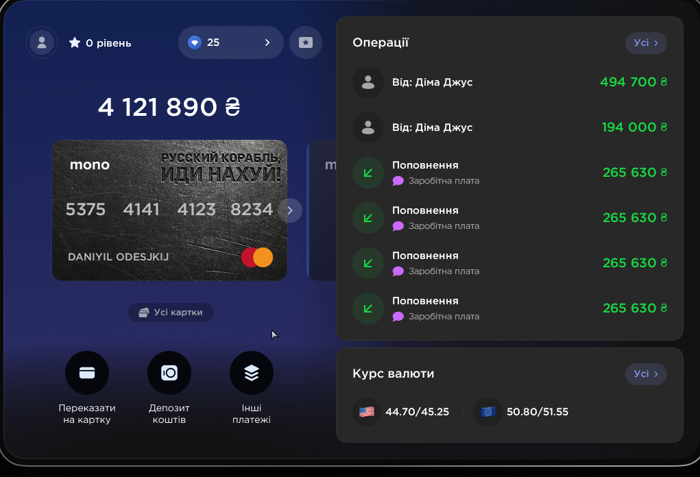Click the purple comment bubble in the last Поповнення
The width and height of the screenshot is (700, 477).
point(398,317)
